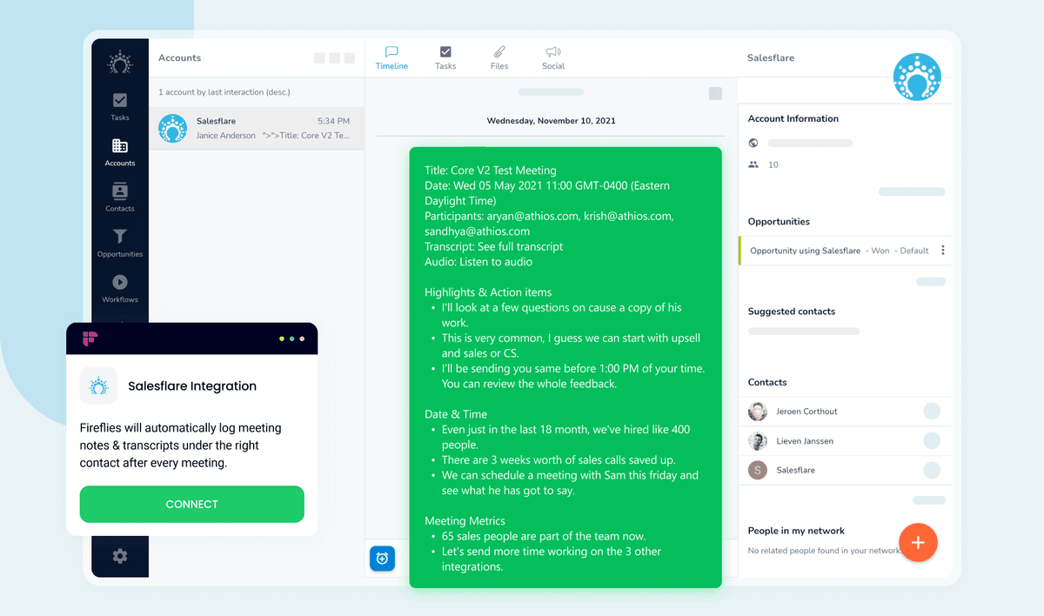1044x616 pixels.
Task: Click the Social megaphone icon
Action: click(x=553, y=52)
